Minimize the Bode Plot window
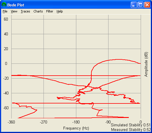Viewport: 152px width, 133px height. (x=134, y=5)
